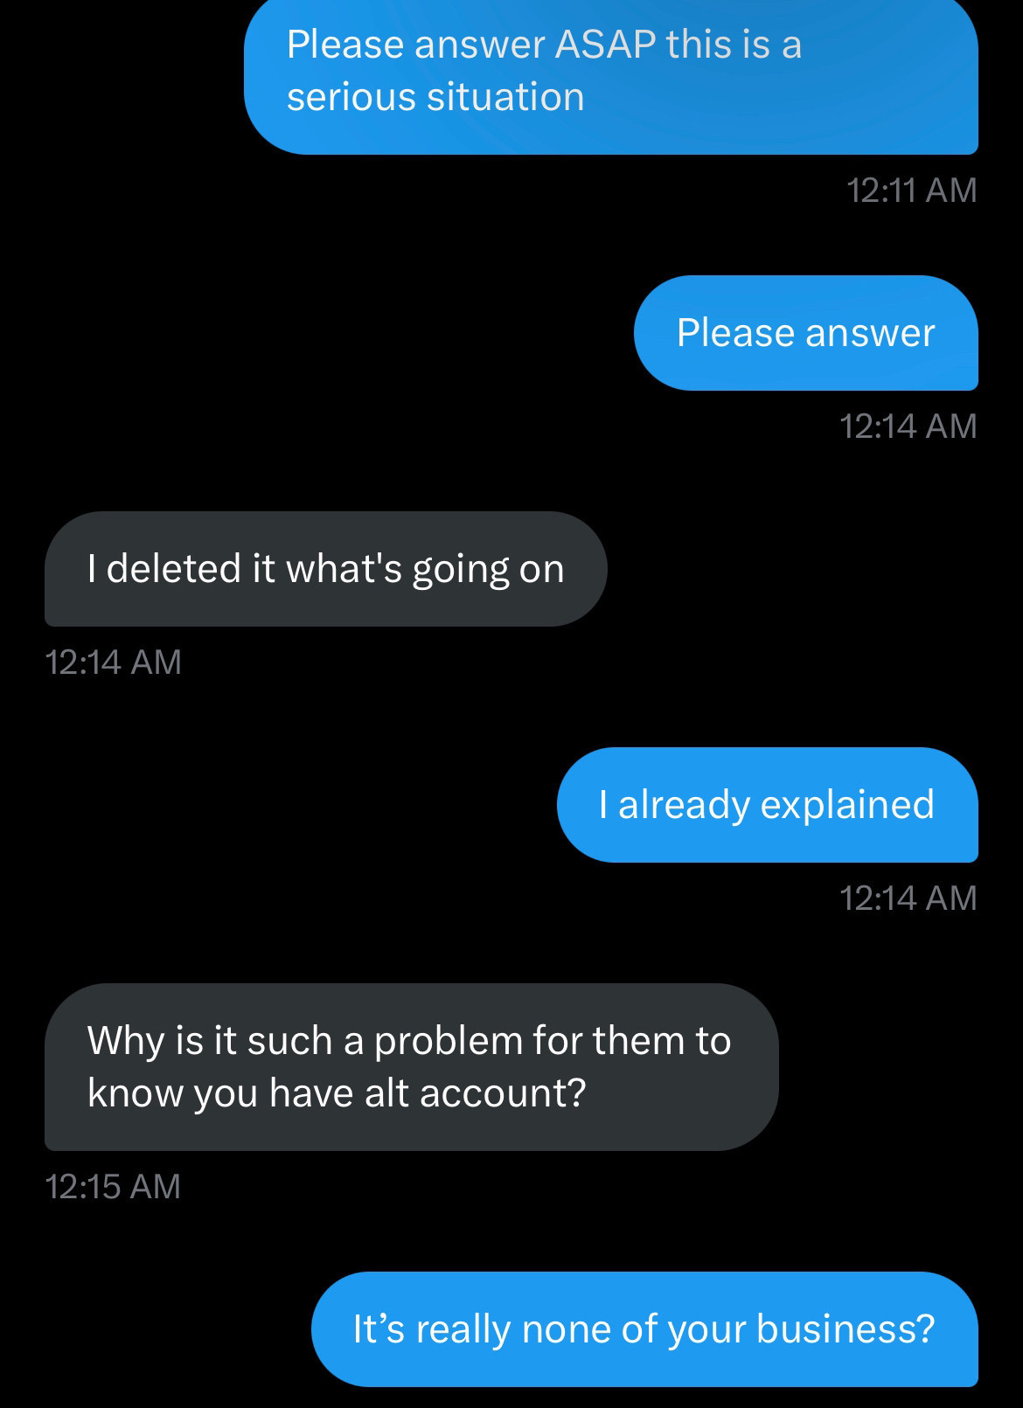Tap the 12:14 AM timestamp under 'I deleted it'
The width and height of the screenshot is (1023, 1408).
tap(113, 662)
